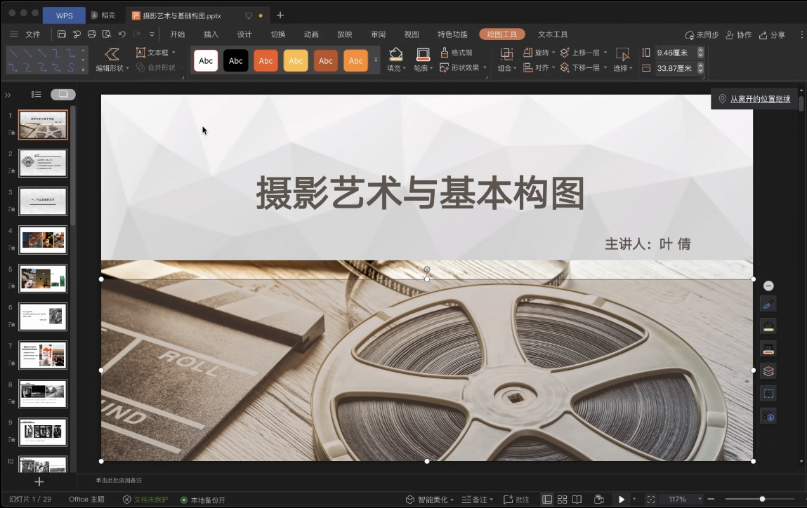Click the 分享 share button
Viewport: 807px width, 508px height.
[772, 35]
